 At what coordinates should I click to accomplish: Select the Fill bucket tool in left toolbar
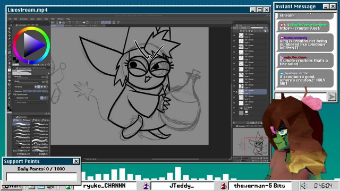point(10,81)
